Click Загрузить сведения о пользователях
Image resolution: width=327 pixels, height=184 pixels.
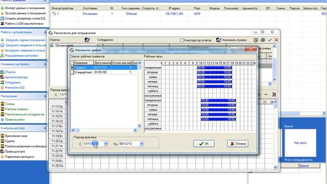pos(26,45)
